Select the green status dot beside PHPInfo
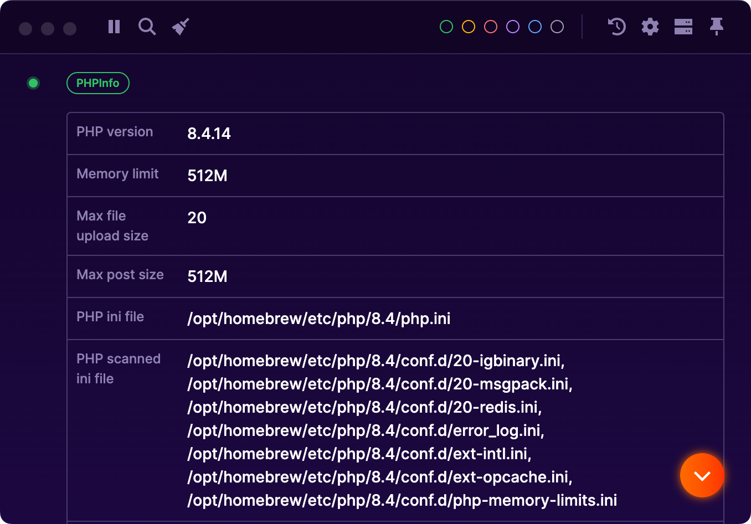Screen dimensions: 751x524 [x=33, y=83]
